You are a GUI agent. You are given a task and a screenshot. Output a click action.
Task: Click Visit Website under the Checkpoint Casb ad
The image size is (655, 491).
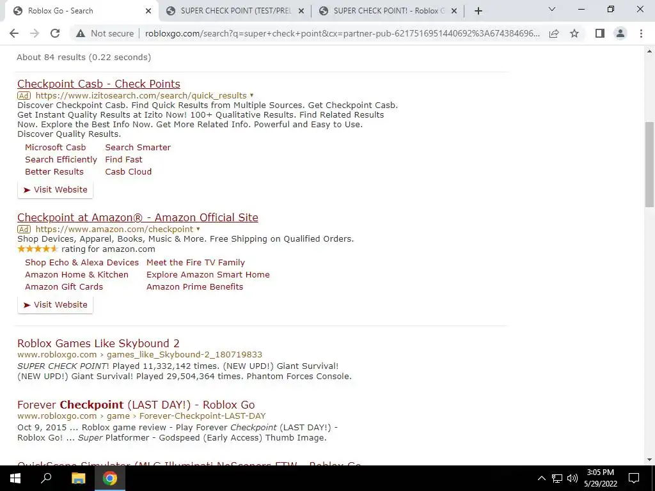click(55, 189)
